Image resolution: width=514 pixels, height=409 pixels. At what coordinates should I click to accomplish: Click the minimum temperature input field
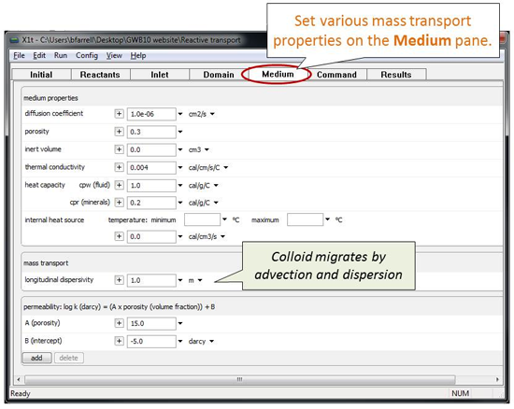pos(202,219)
